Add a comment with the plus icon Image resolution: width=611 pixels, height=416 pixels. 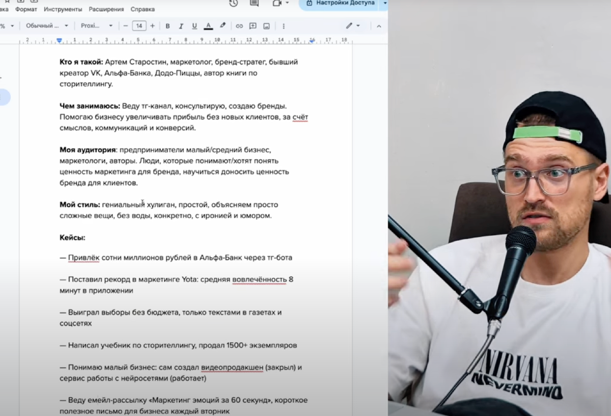tap(253, 25)
